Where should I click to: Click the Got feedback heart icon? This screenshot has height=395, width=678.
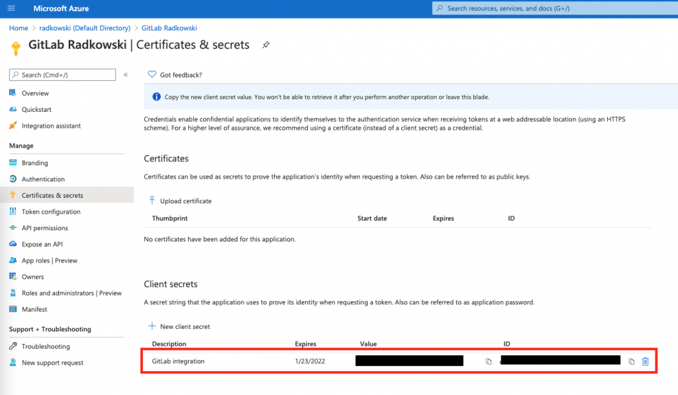pos(152,74)
